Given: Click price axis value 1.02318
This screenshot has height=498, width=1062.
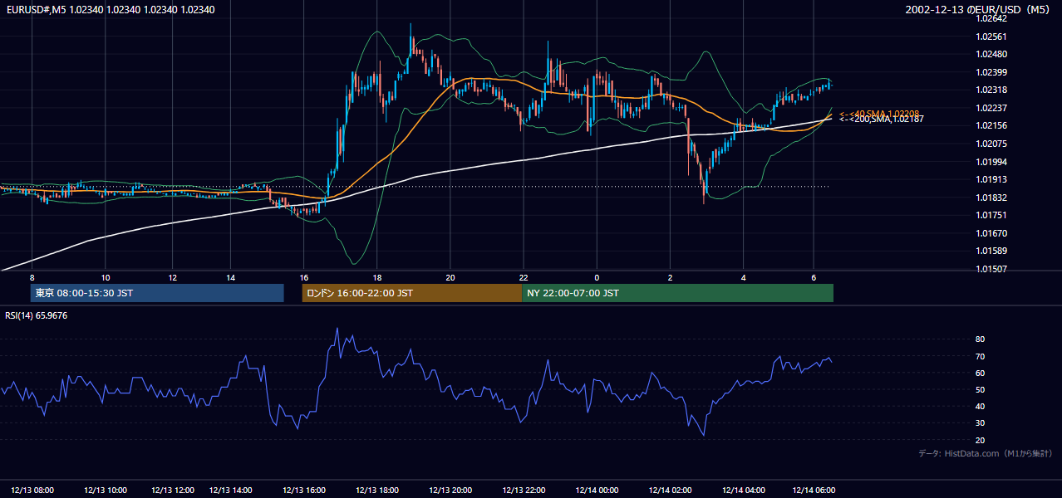Looking at the screenshot, I should 992,90.
